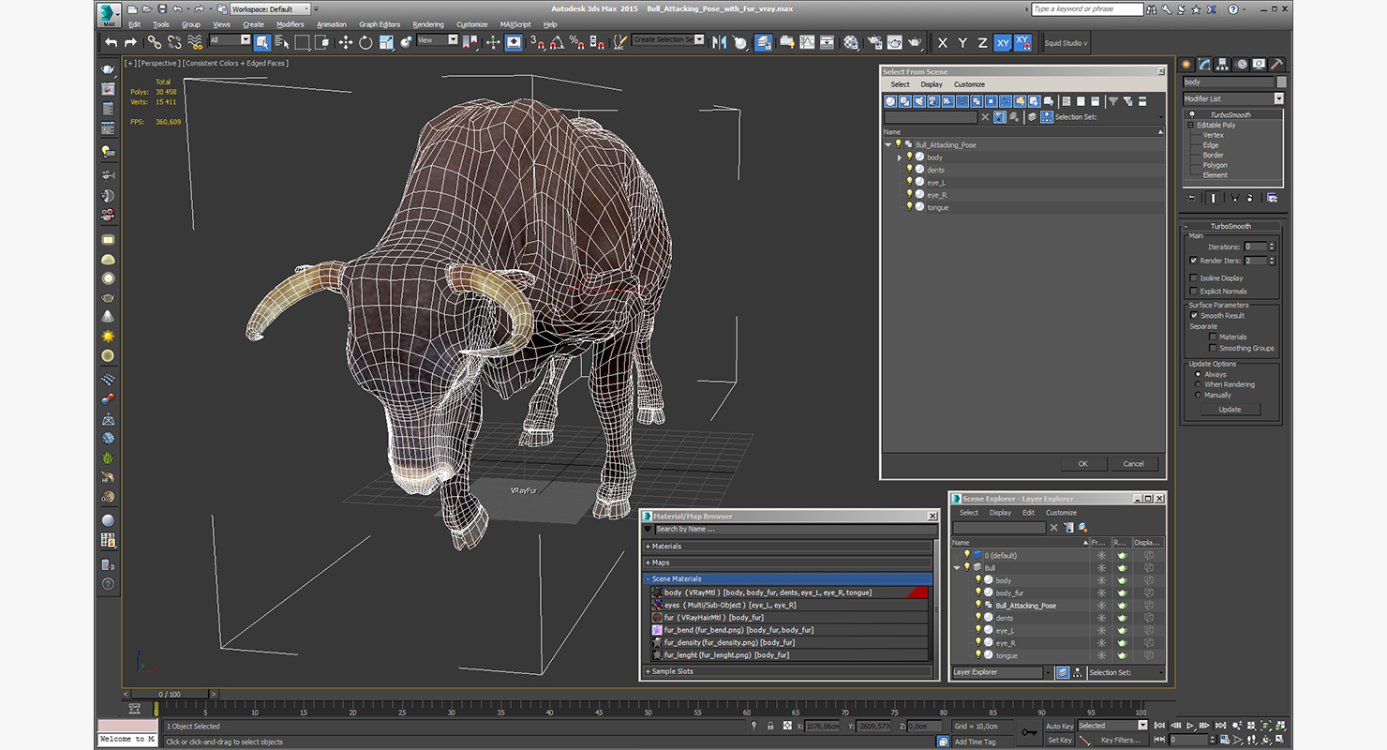Image resolution: width=1387 pixels, height=750 pixels.
Task: Click Cancel in Select From Scene dialog
Action: point(1134,463)
